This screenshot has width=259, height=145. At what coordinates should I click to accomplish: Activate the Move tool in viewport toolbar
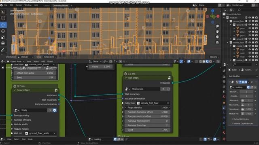point(3,25)
